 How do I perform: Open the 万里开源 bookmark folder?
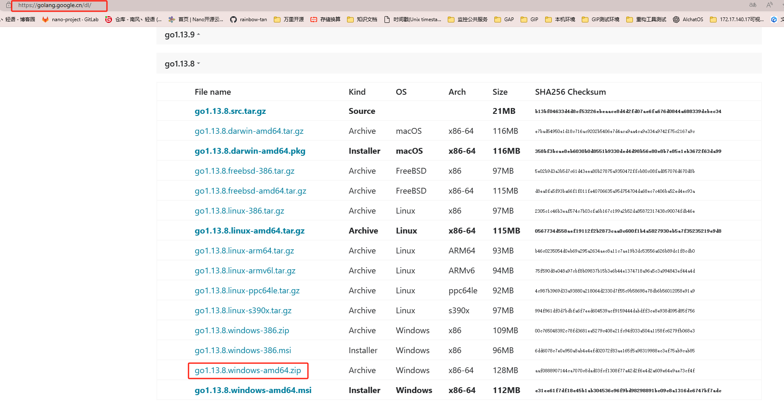[x=289, y=20]
